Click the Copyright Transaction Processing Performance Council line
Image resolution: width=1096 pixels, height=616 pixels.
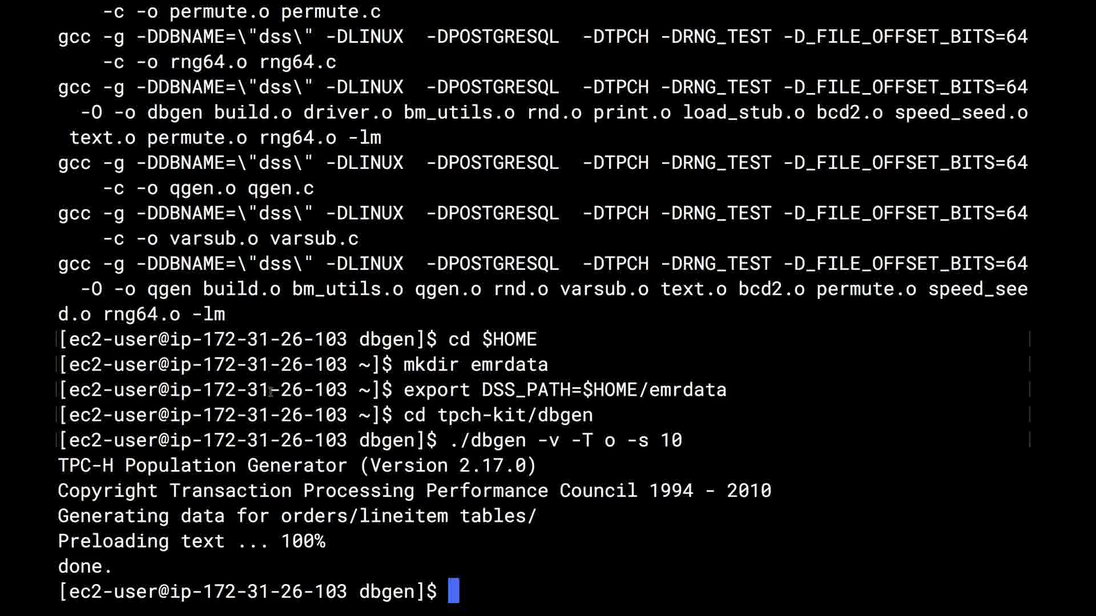tap(414, 491)
